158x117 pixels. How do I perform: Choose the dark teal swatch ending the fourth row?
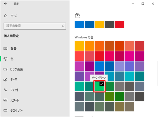(x=139, y=76)
